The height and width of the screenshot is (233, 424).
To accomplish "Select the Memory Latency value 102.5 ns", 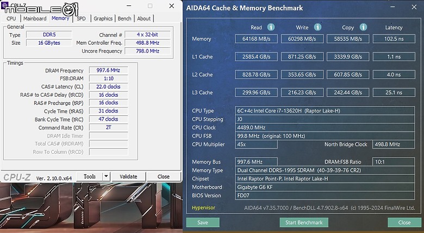I will click(x=394, y=39).
